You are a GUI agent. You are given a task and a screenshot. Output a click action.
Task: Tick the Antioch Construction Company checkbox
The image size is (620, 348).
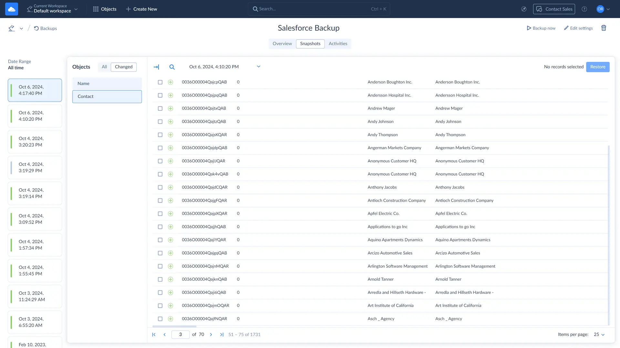160,200
